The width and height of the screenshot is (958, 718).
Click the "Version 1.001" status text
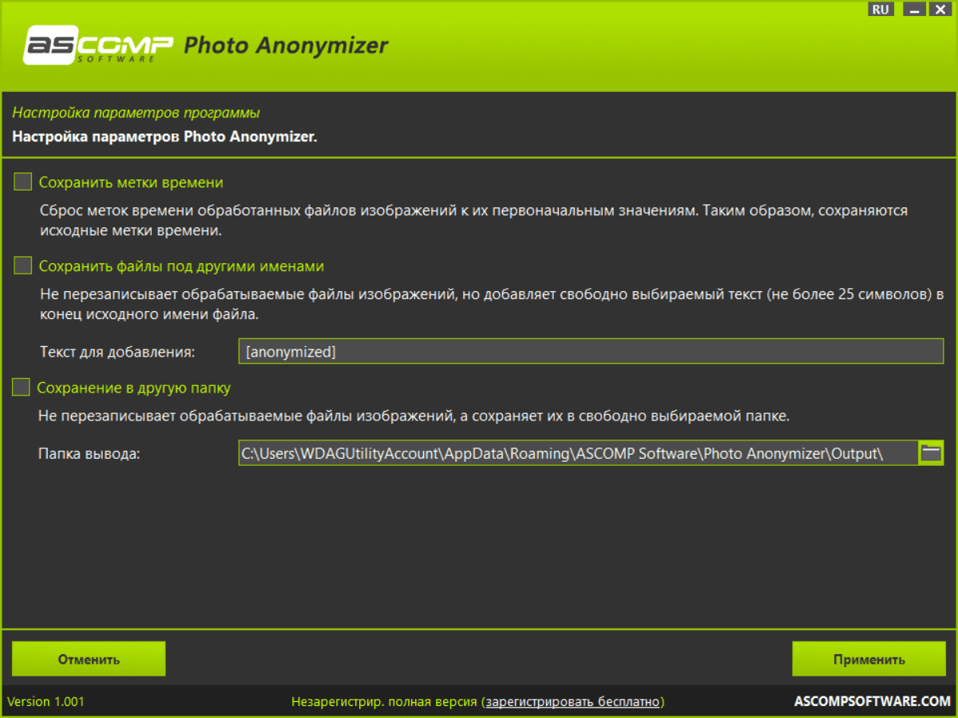click(46, 702)
